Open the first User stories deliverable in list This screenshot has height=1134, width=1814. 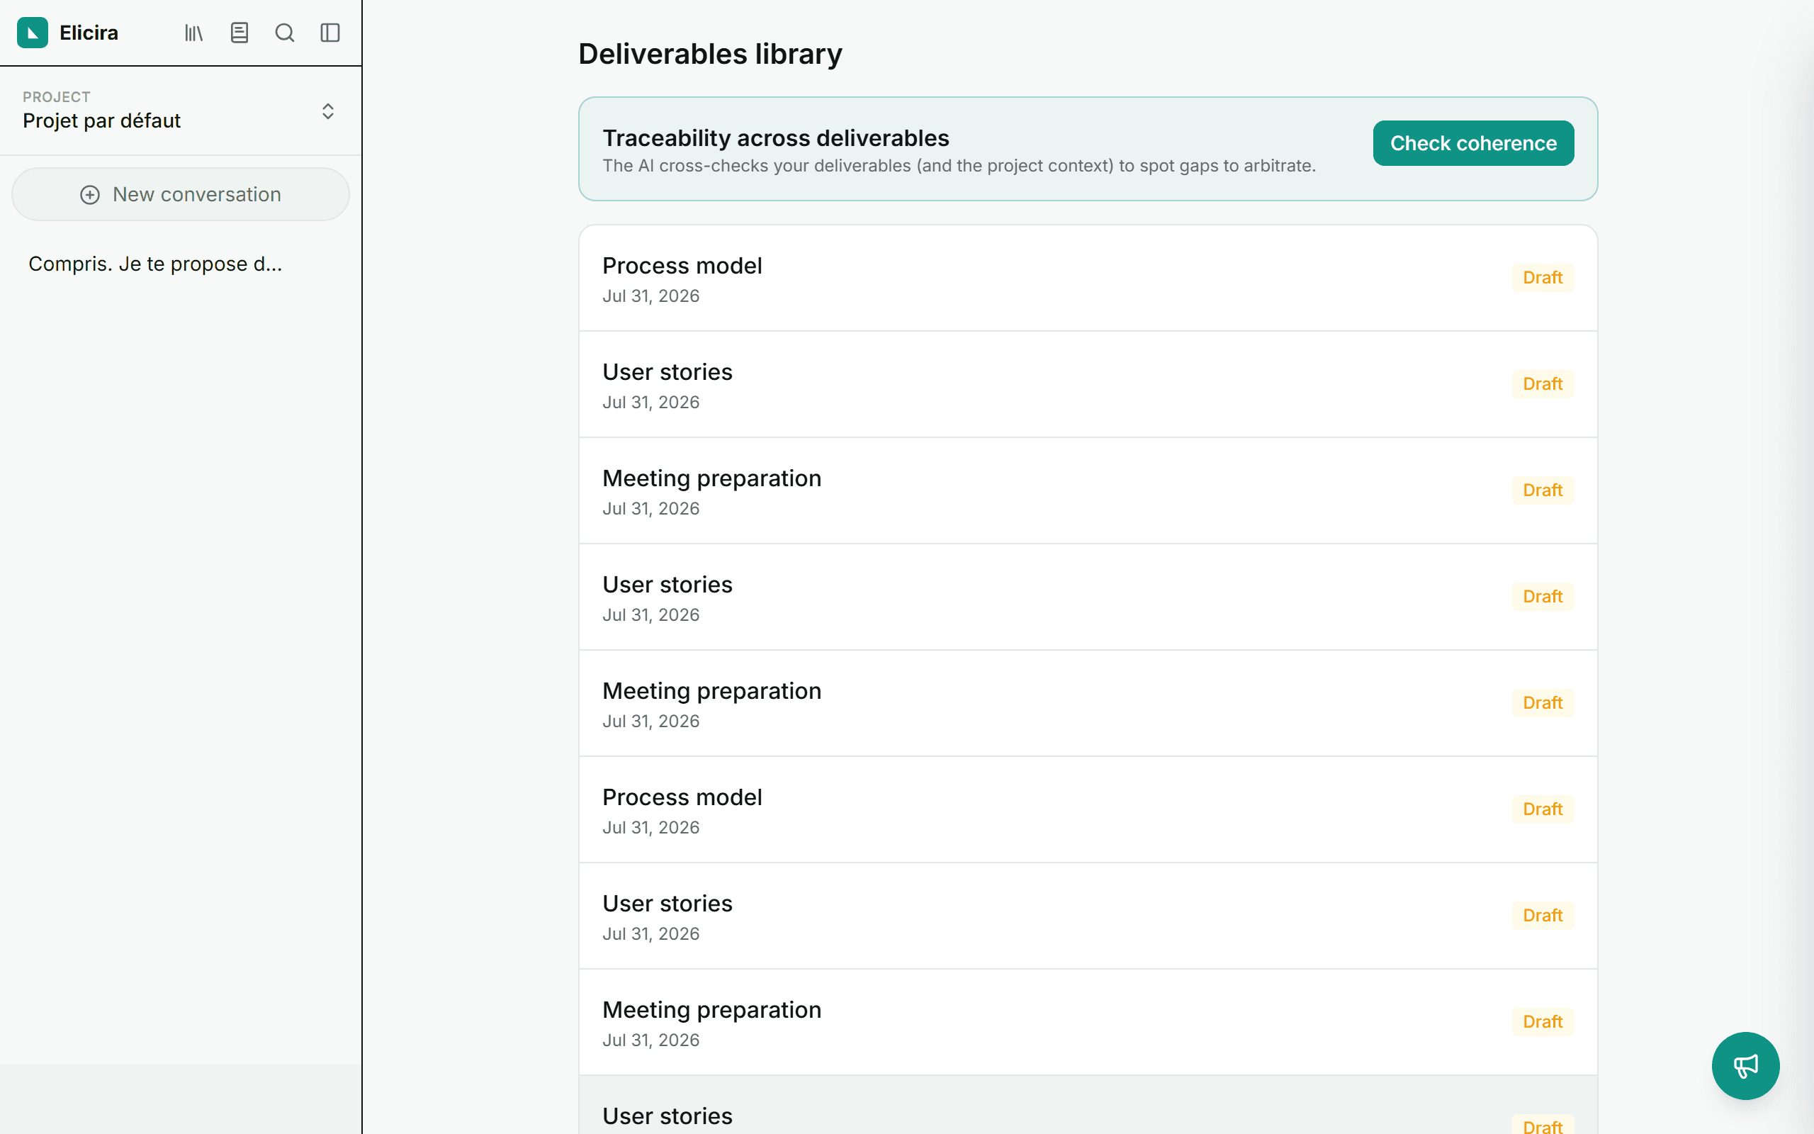point(1088,384)
